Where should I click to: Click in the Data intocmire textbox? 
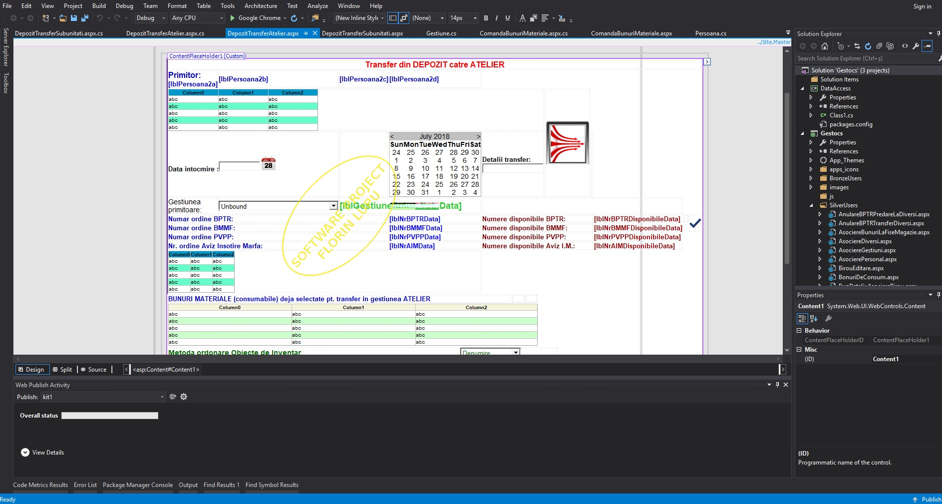click(x=239, y=166)
